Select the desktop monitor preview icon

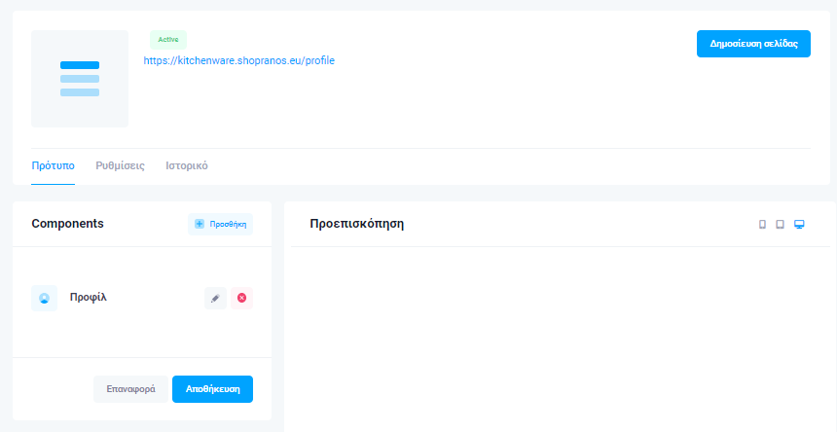[x=799, y=225]
